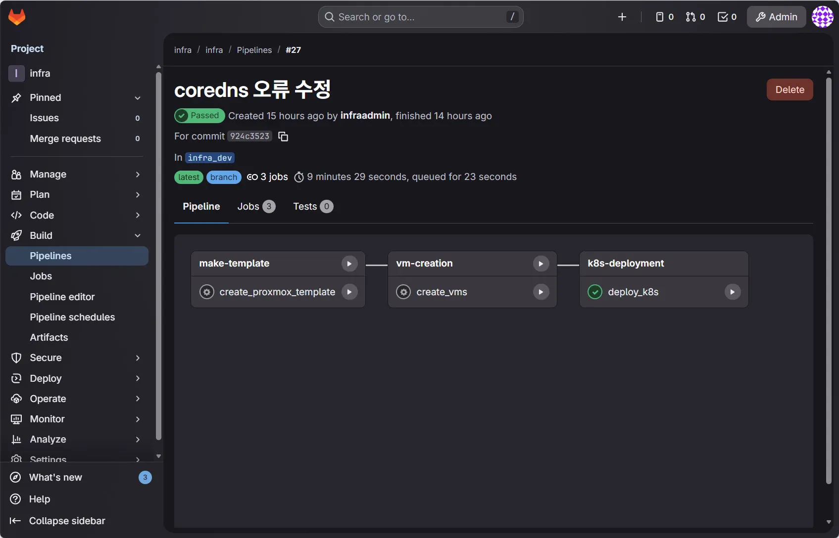Open assigned issues counter icon
839x538 pixels.
[664, 17]
